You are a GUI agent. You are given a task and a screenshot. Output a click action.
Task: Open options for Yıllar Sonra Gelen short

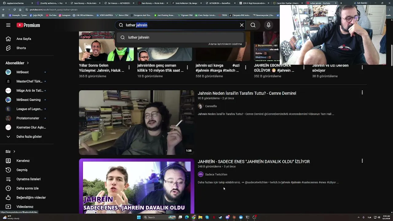click(x=129, y=68)
